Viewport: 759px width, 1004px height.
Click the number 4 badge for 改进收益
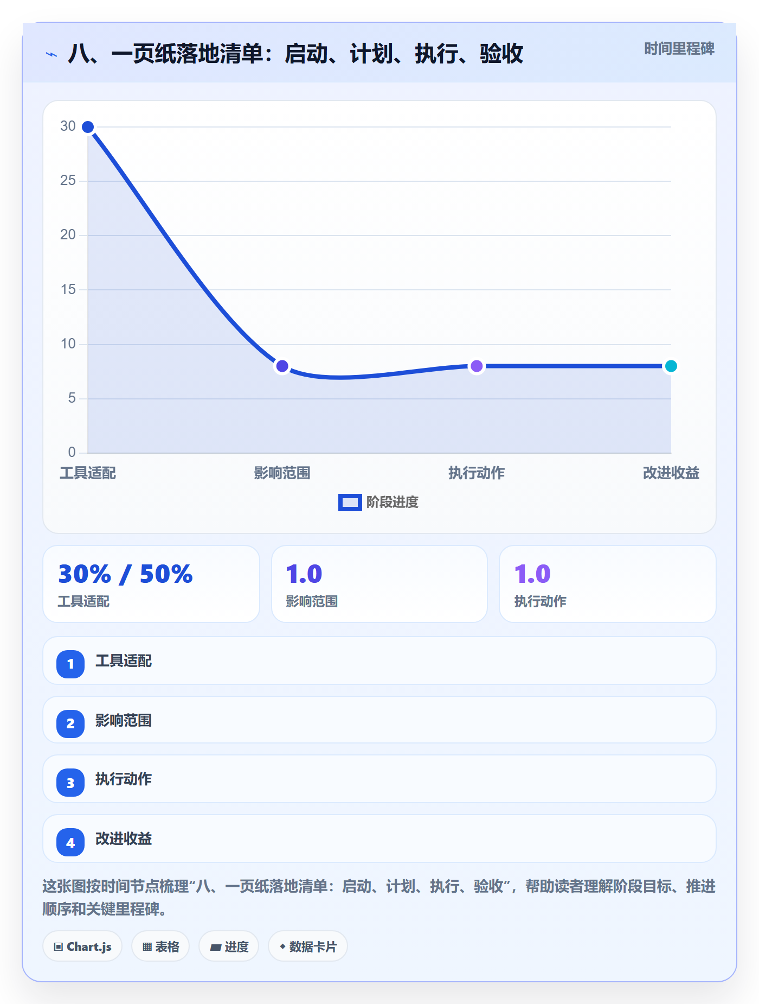70,842
